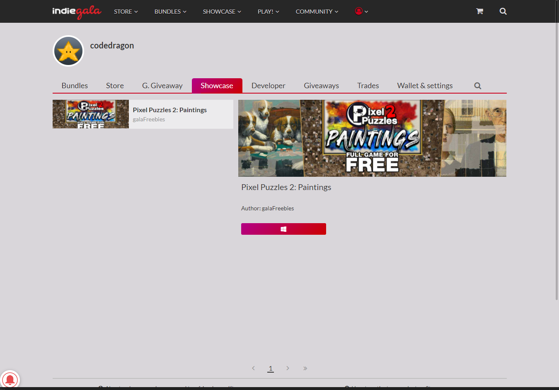The width and height of the screenshot is (559, 390).
Task: Click the top navigation search magnifier
Action: click(x=503, y=11)
